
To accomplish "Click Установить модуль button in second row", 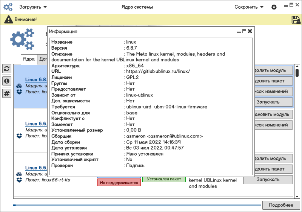I will (274, 114).
